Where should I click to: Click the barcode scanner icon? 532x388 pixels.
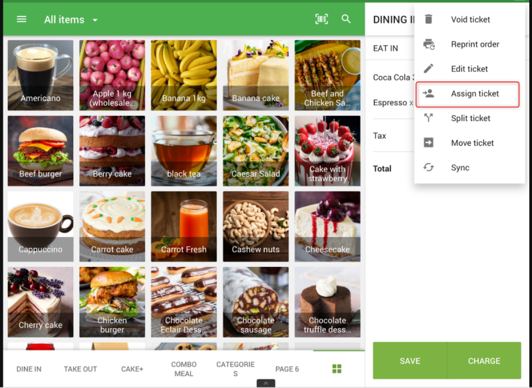(322, 19)
